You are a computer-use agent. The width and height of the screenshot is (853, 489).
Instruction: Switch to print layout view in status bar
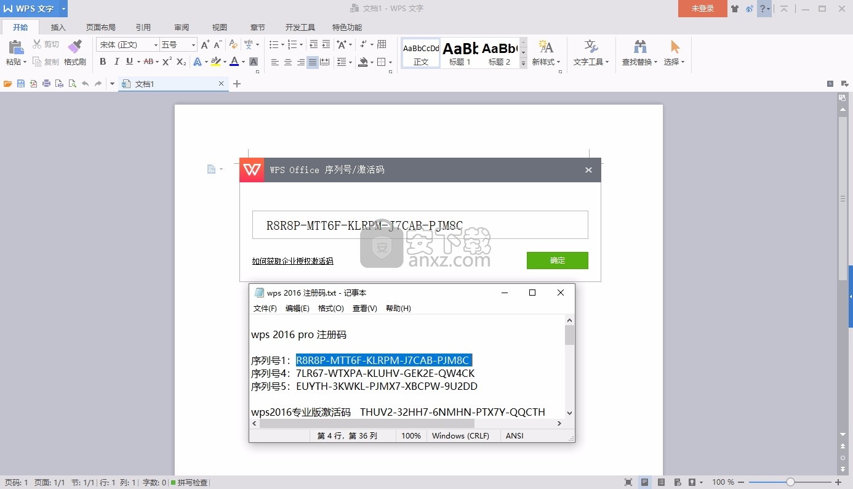coord(644,482)
